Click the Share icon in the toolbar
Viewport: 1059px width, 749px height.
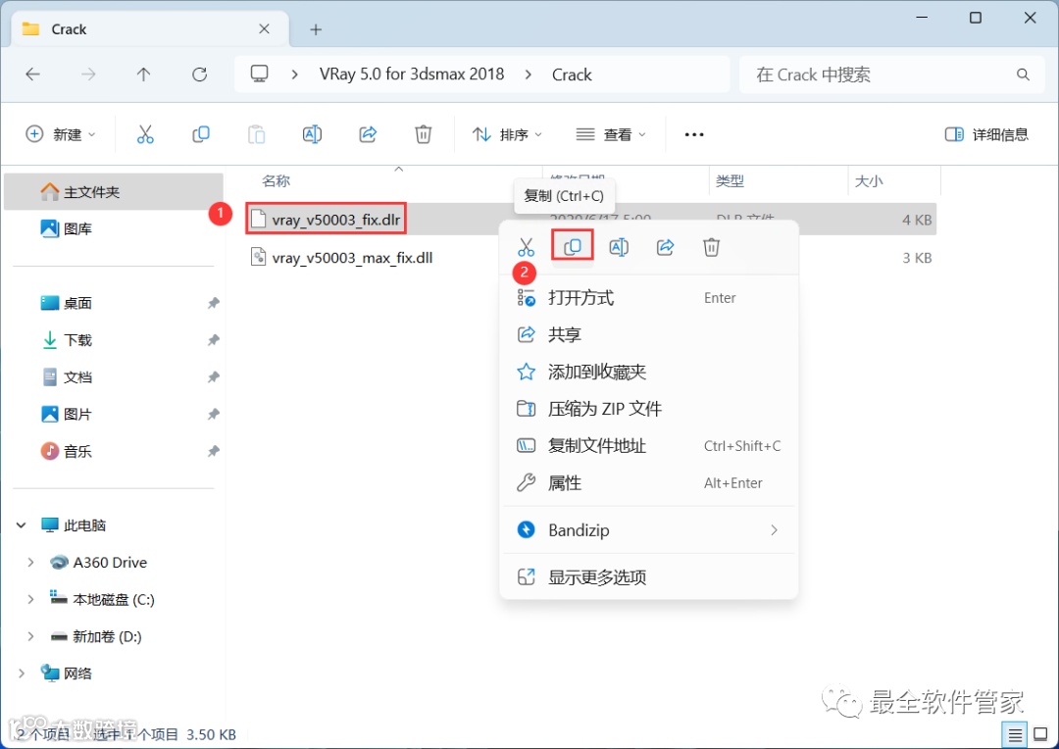coord(368,134)
